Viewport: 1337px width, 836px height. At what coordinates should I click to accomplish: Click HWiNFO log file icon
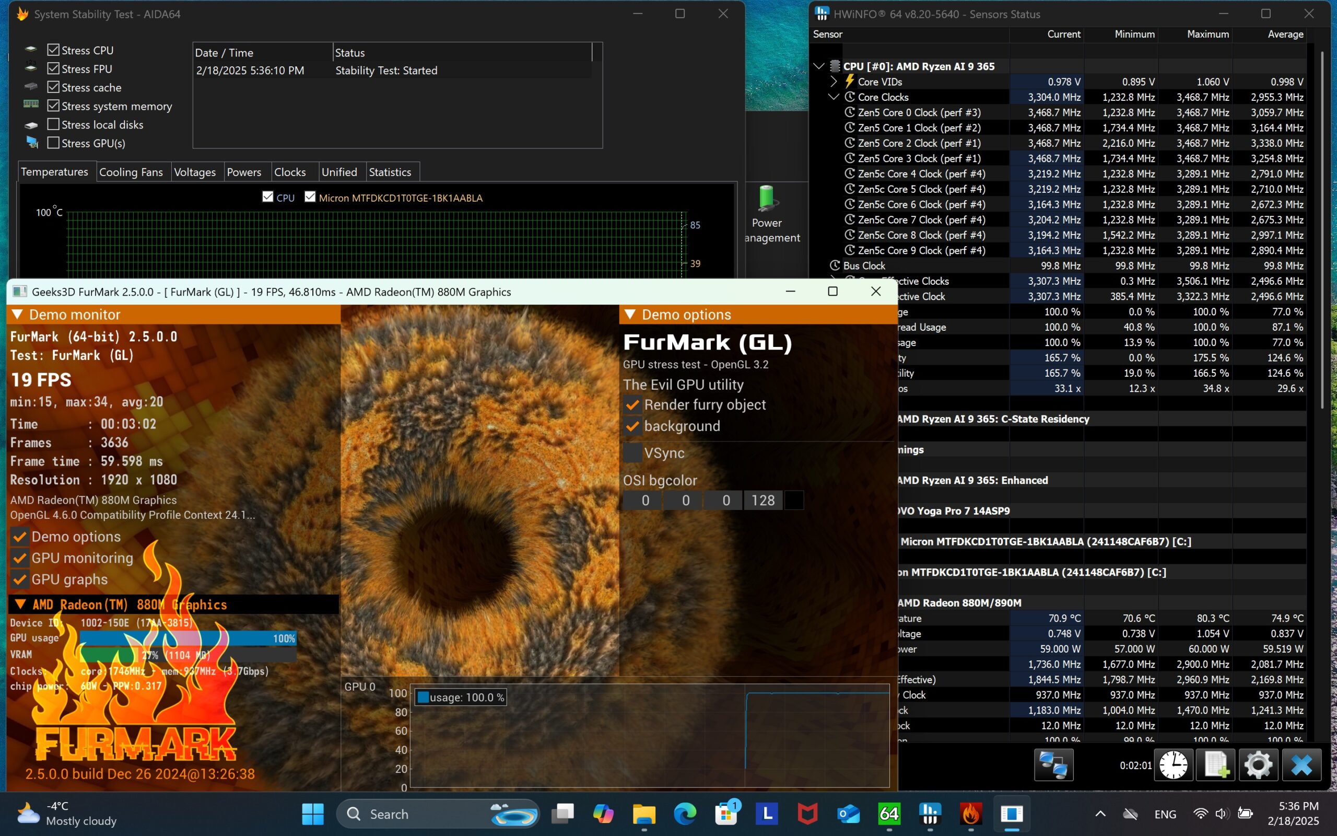tap(1215, 765)
